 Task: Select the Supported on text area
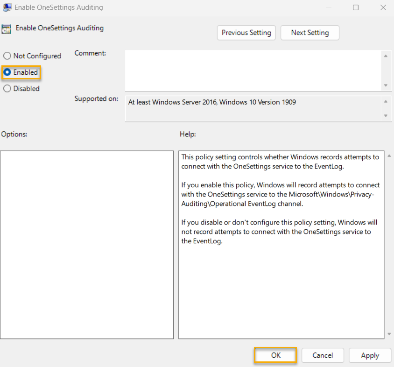point(252,108)
